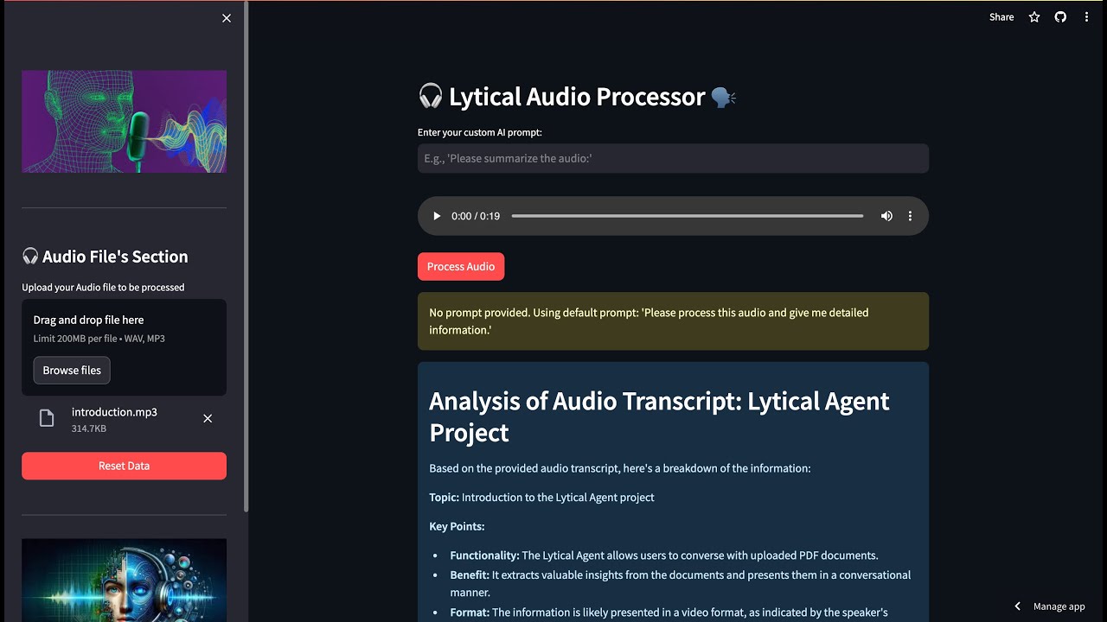Open Manage app panel
The width and height of the screenshot is (1107, 622).
pos(1059,606)
